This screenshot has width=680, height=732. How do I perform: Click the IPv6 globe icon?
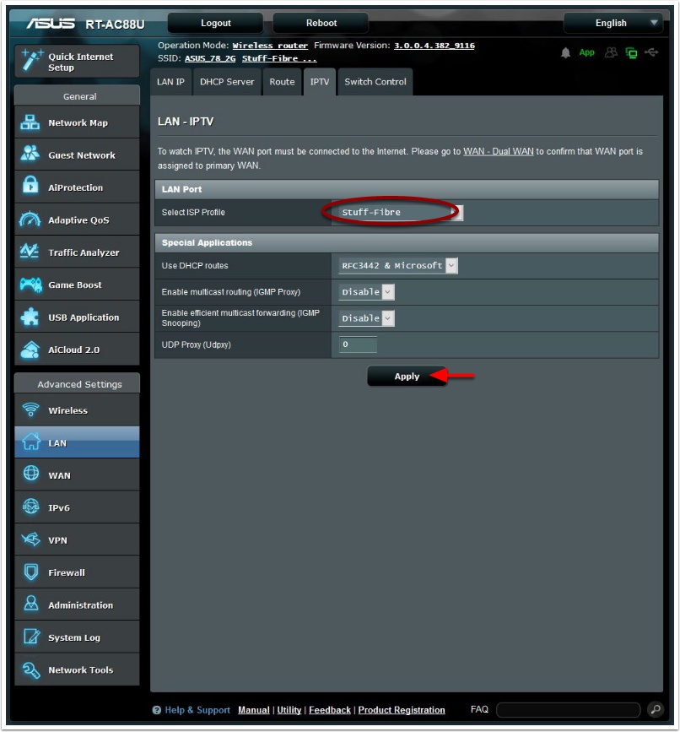coord(31,506)
